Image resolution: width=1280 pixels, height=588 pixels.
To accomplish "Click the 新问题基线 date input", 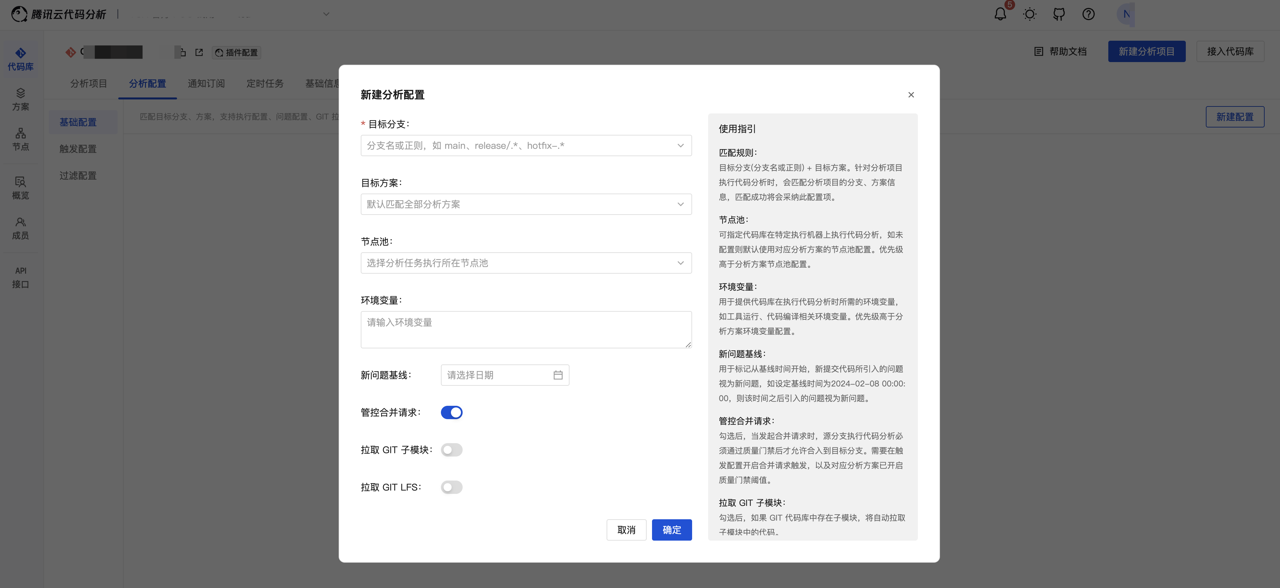I will click(505, 375).
